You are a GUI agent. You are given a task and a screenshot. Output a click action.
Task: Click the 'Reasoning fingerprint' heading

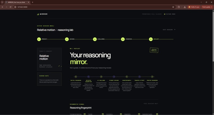tap(81, 108)
